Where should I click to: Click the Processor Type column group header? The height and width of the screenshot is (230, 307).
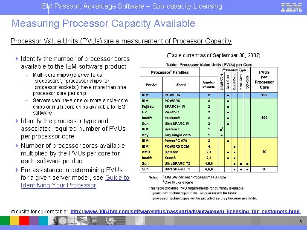pos(234,70)
